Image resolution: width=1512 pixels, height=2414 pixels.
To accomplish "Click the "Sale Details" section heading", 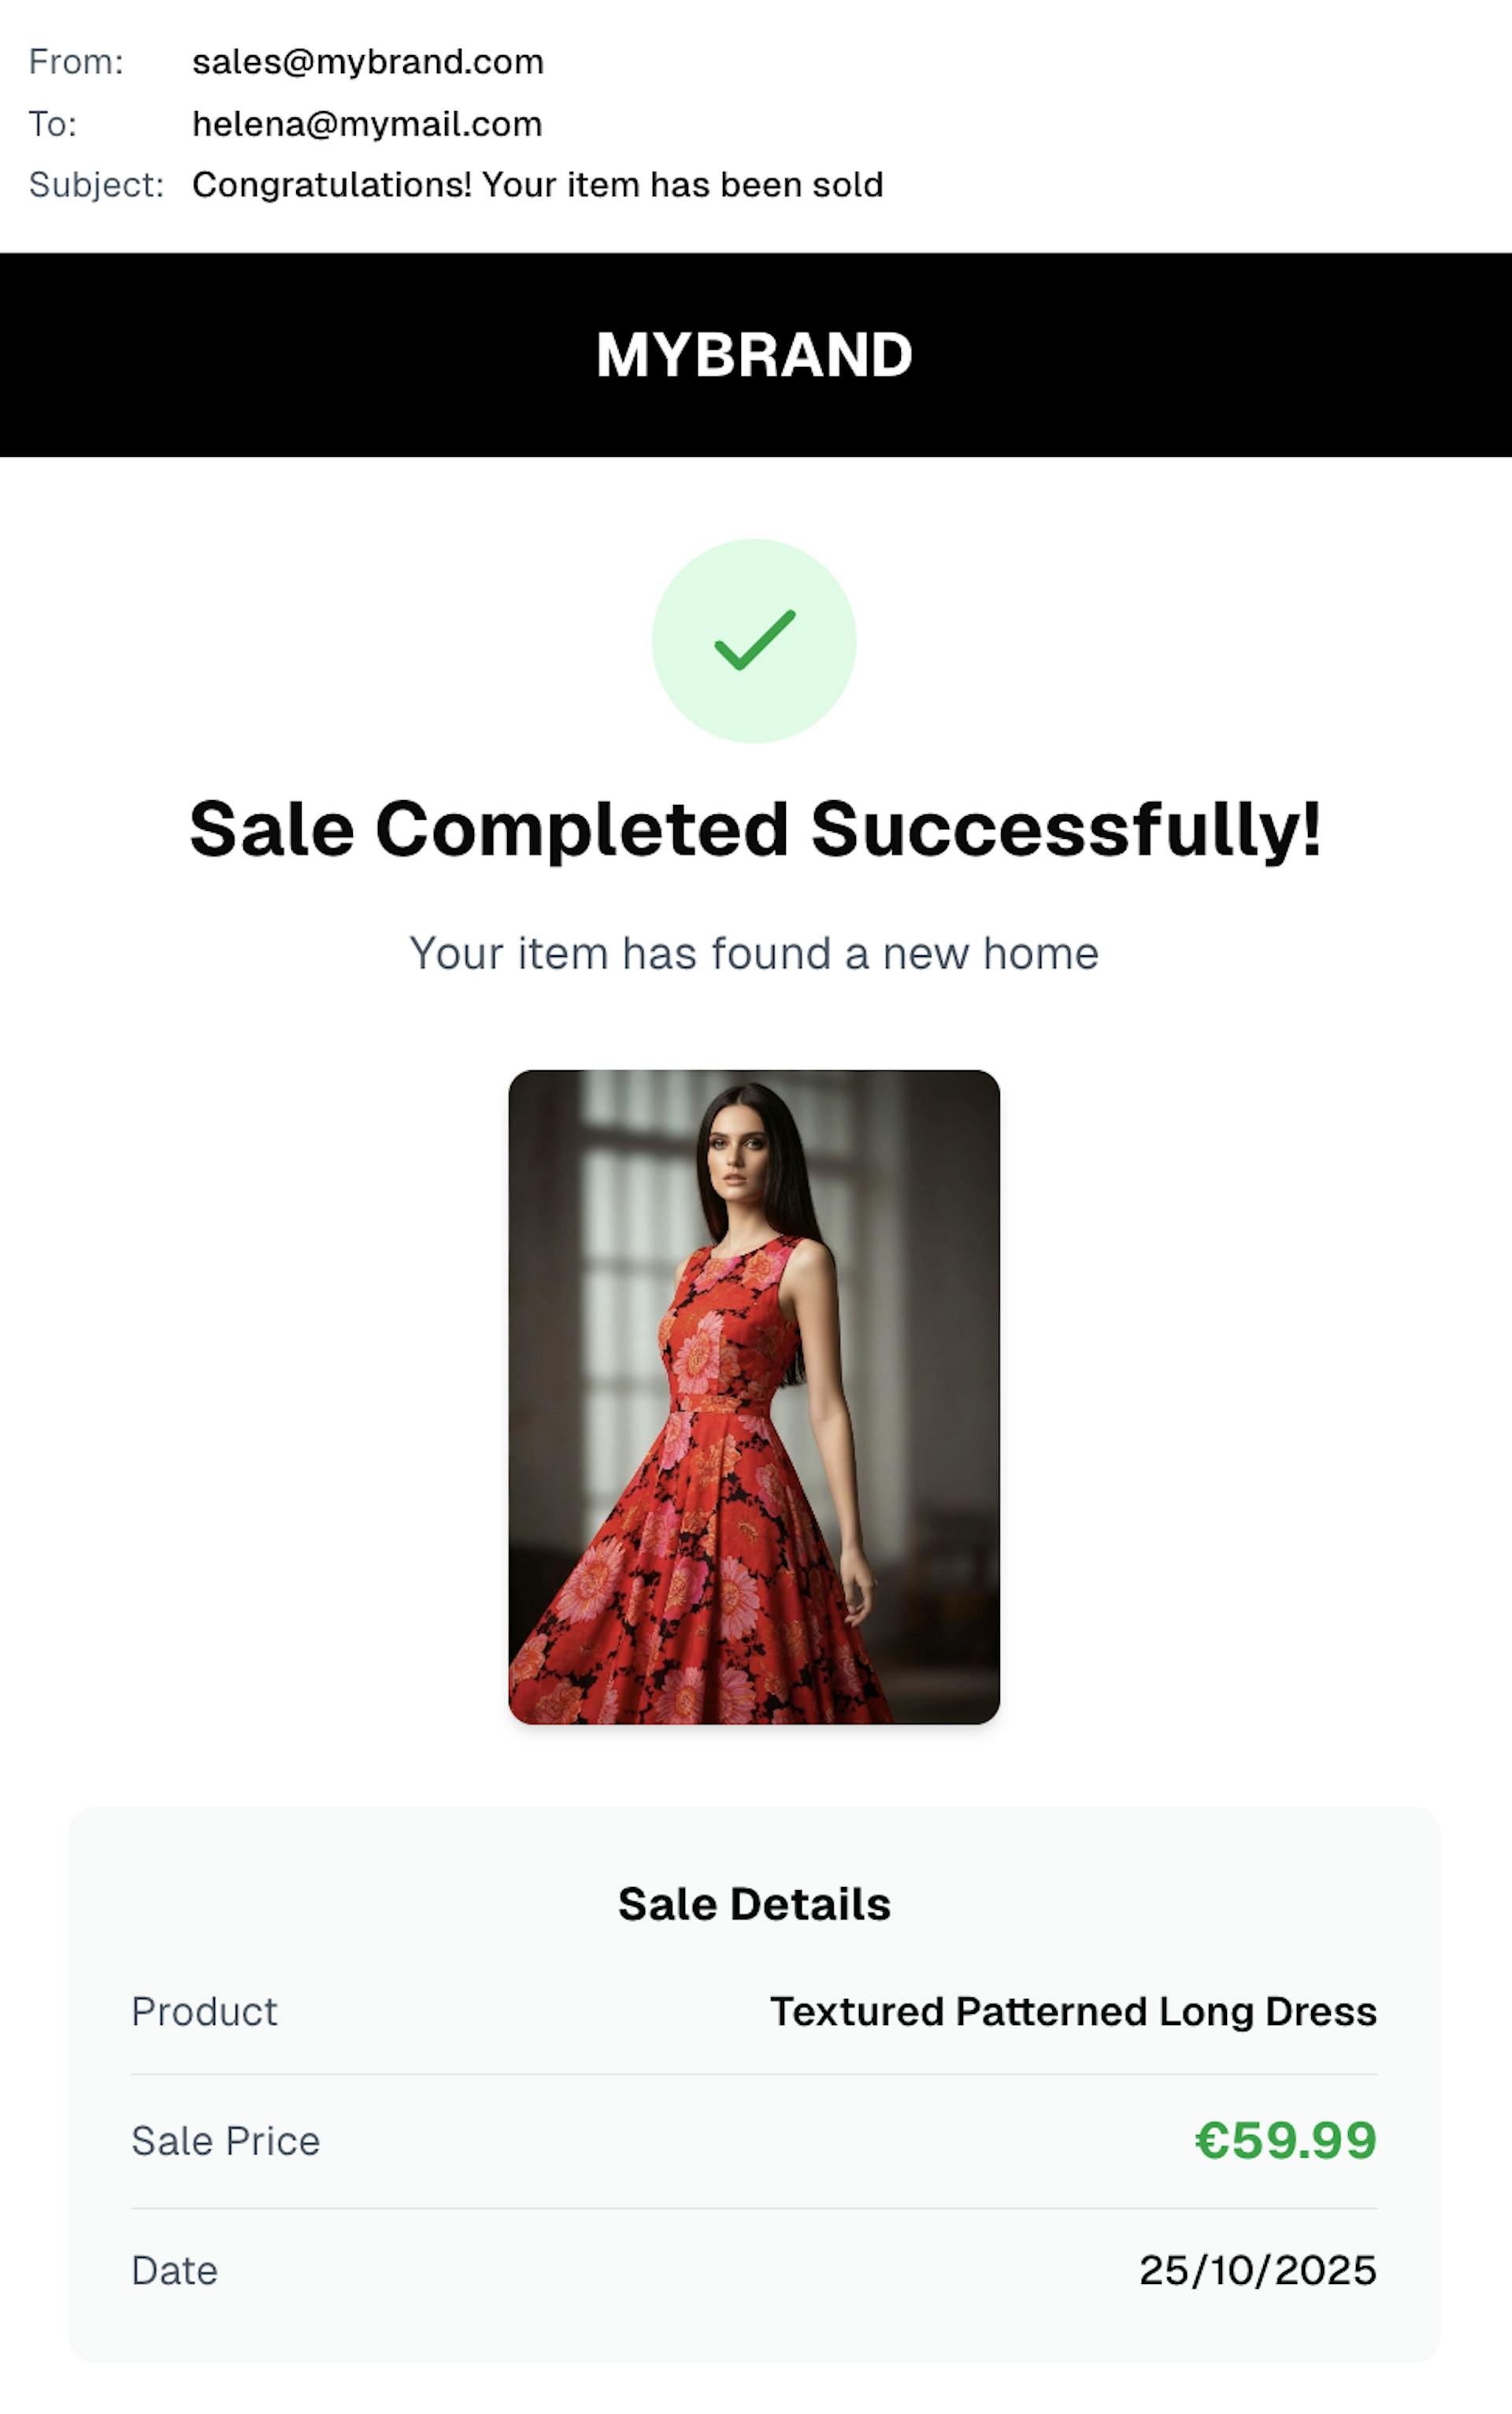I will [x=754, y=1904].
